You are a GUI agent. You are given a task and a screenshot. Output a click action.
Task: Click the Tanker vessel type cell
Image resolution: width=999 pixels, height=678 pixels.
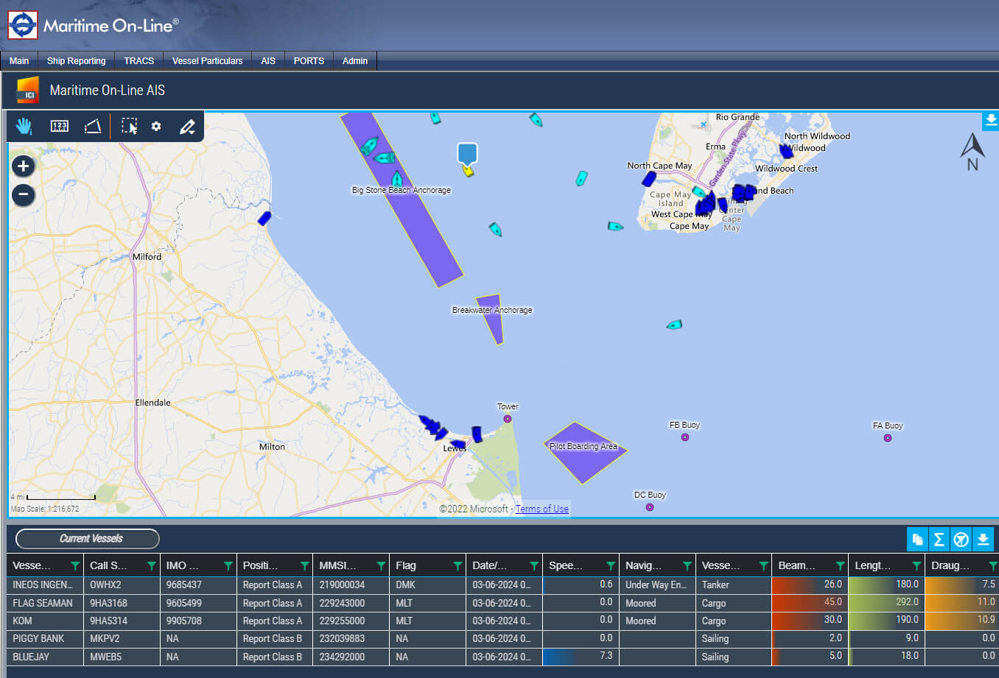pyautogui.click(x=734, y=585)
